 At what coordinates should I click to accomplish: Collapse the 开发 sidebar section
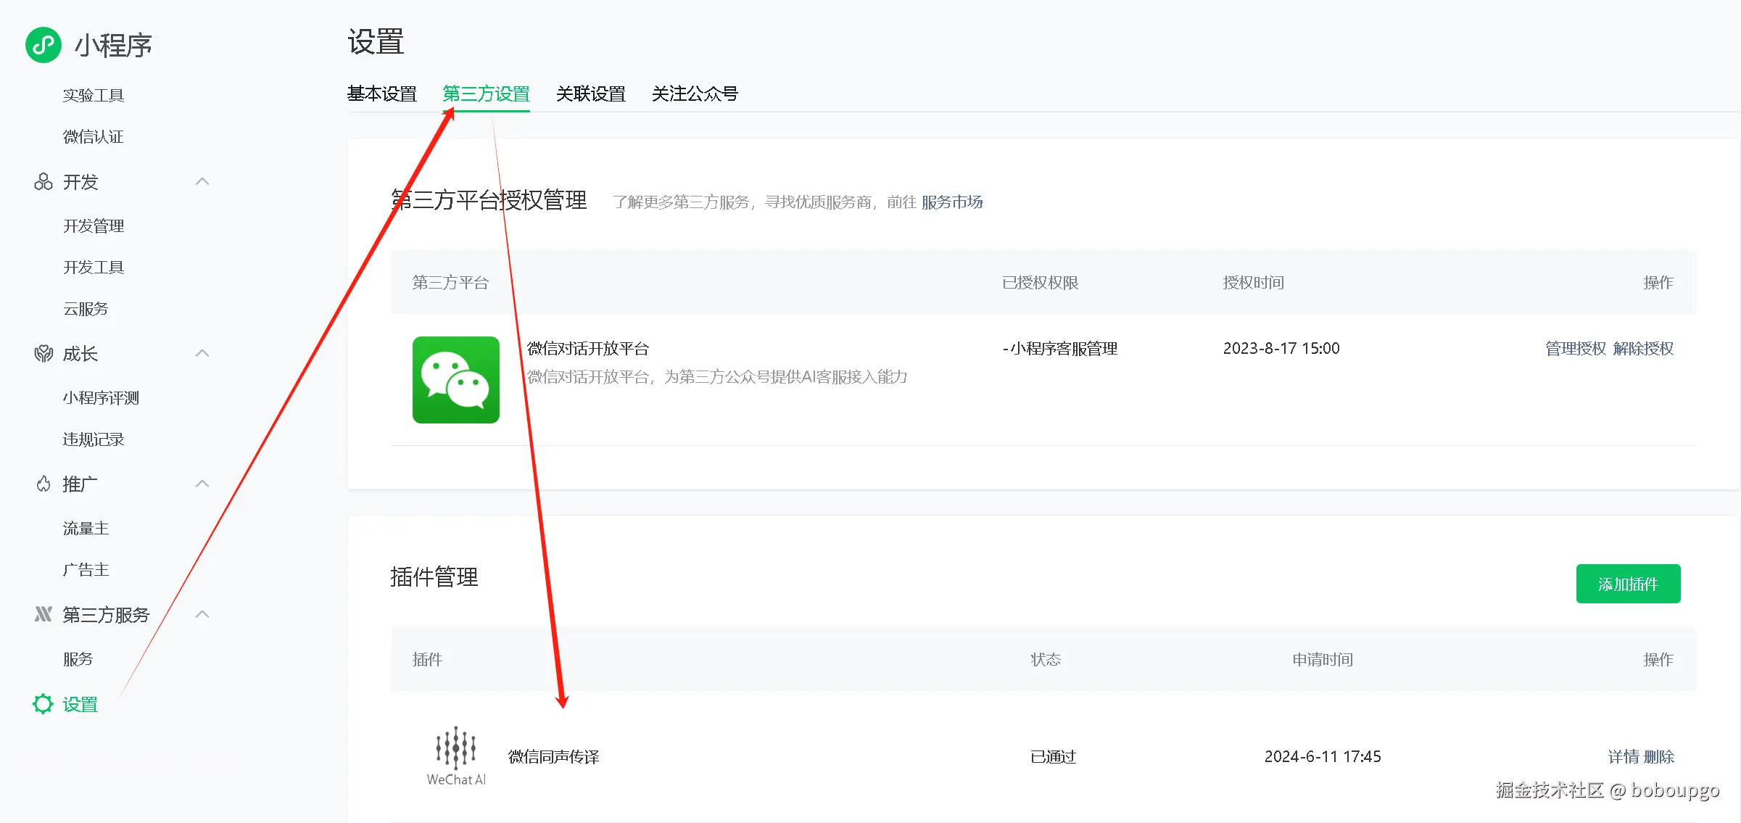(202, 181)
